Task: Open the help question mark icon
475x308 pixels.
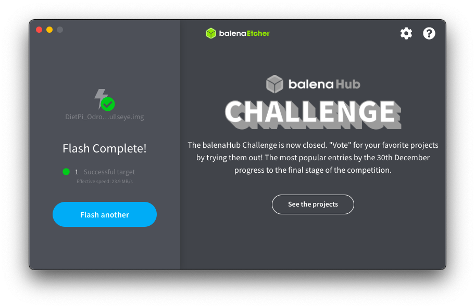Action: [429, 33]
